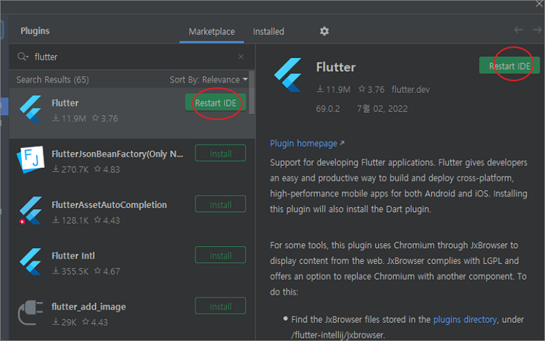Click '3.76' rating in details pane
Screen dimensions: 545x341
click(x=372, y=90)
